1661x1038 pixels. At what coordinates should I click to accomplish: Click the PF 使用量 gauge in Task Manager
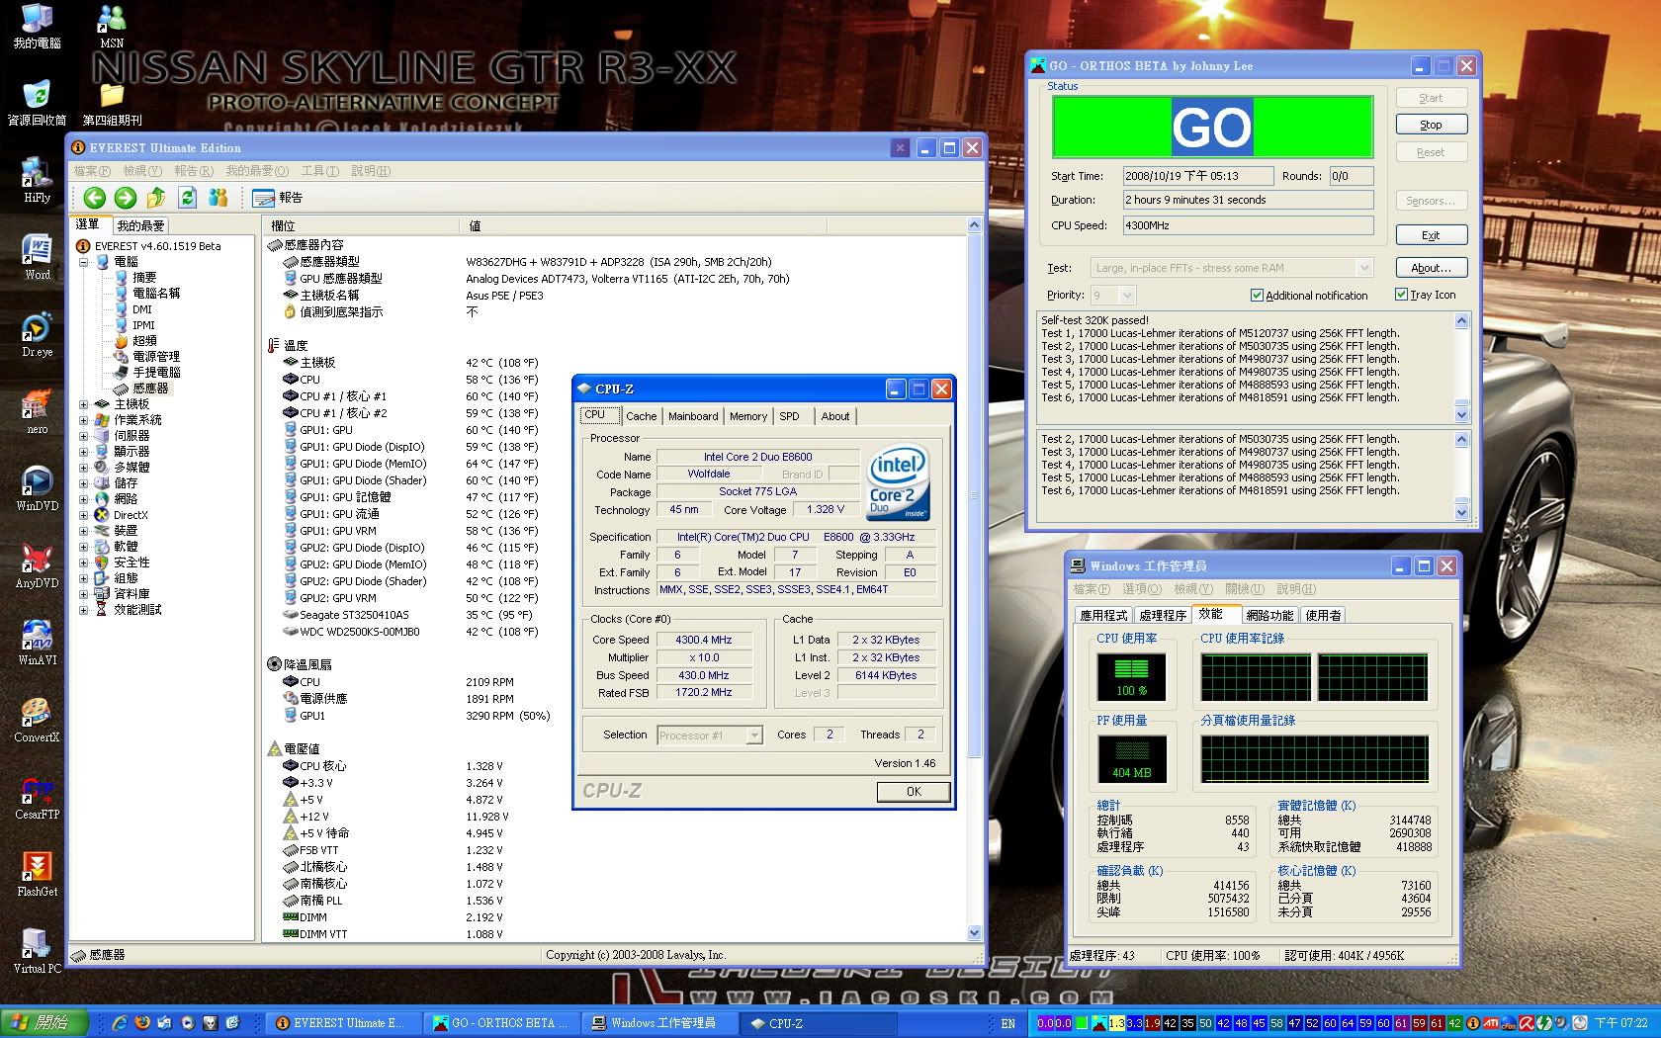1131,759
